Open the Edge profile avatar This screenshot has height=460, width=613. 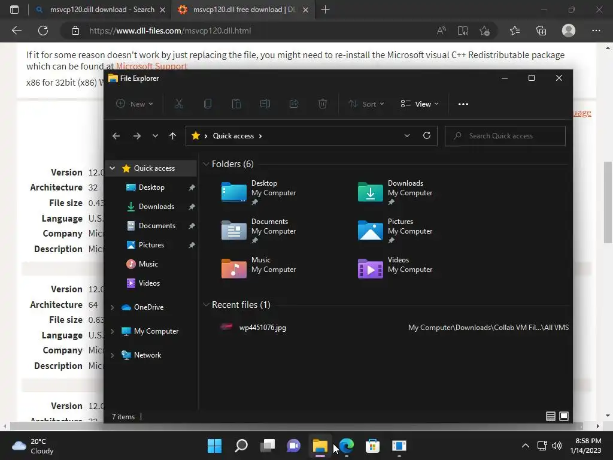click(x=569, y=31)
